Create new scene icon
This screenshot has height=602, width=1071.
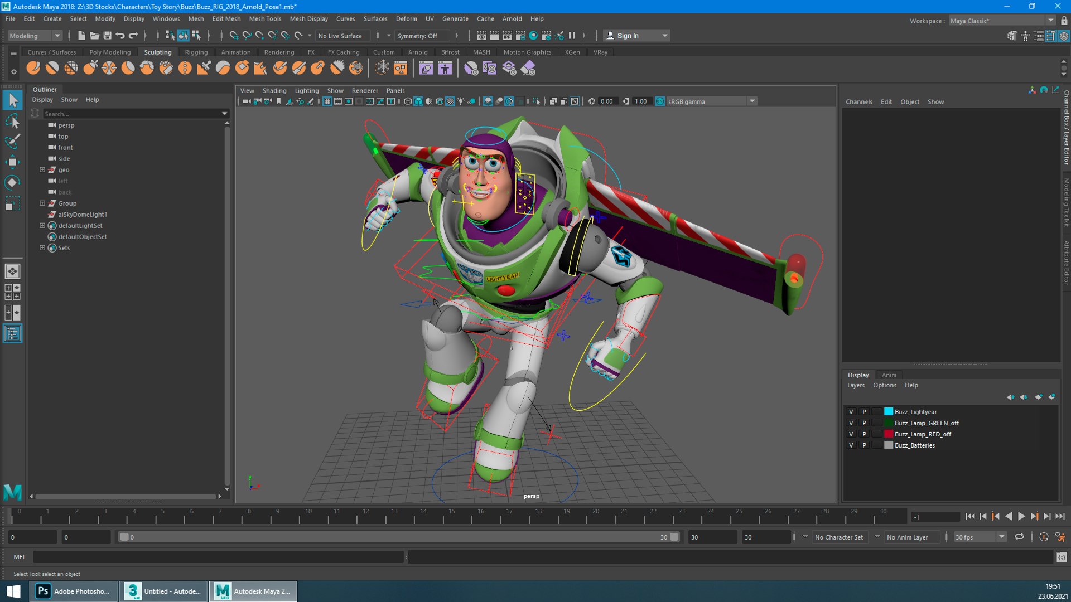81,36
